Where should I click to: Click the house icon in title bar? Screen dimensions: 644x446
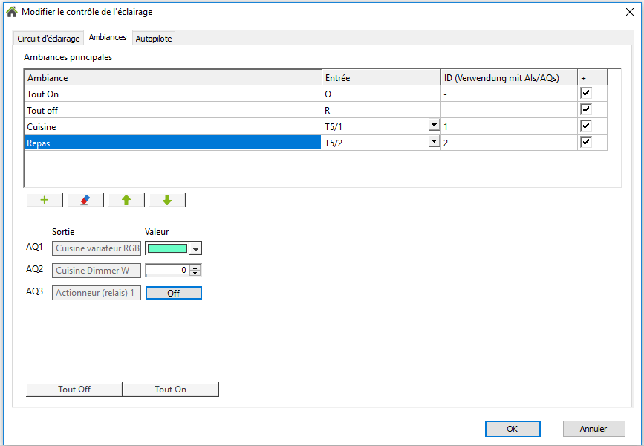click(11, 12)
